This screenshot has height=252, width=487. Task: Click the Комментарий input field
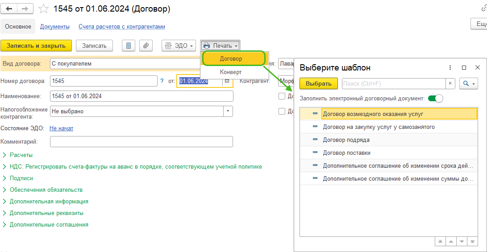click(x=142, y=142)
